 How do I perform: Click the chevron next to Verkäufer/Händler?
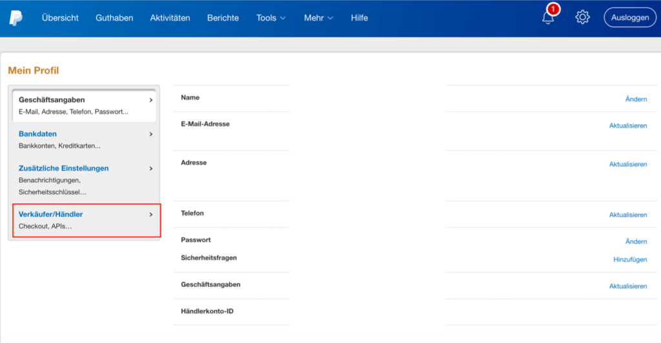tap(151, 214)
